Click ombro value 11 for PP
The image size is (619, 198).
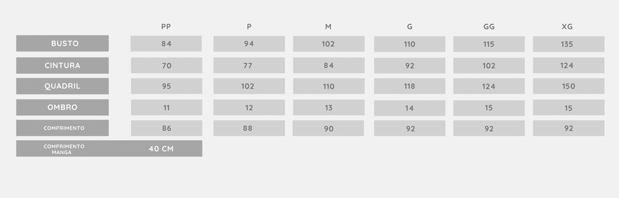(x=166, y=108)
